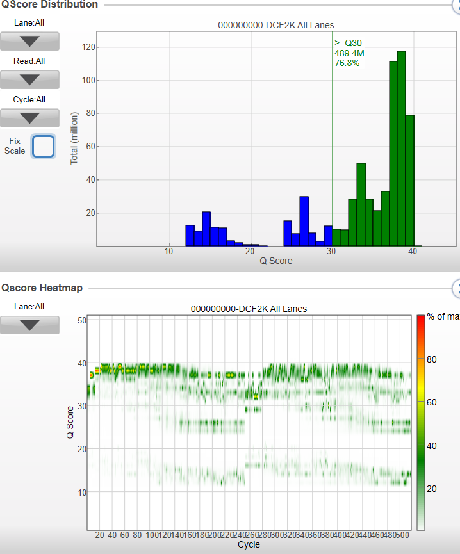460x554 pixels.
Task: Open the Read:All dropdown
Action: coord(29,79)
